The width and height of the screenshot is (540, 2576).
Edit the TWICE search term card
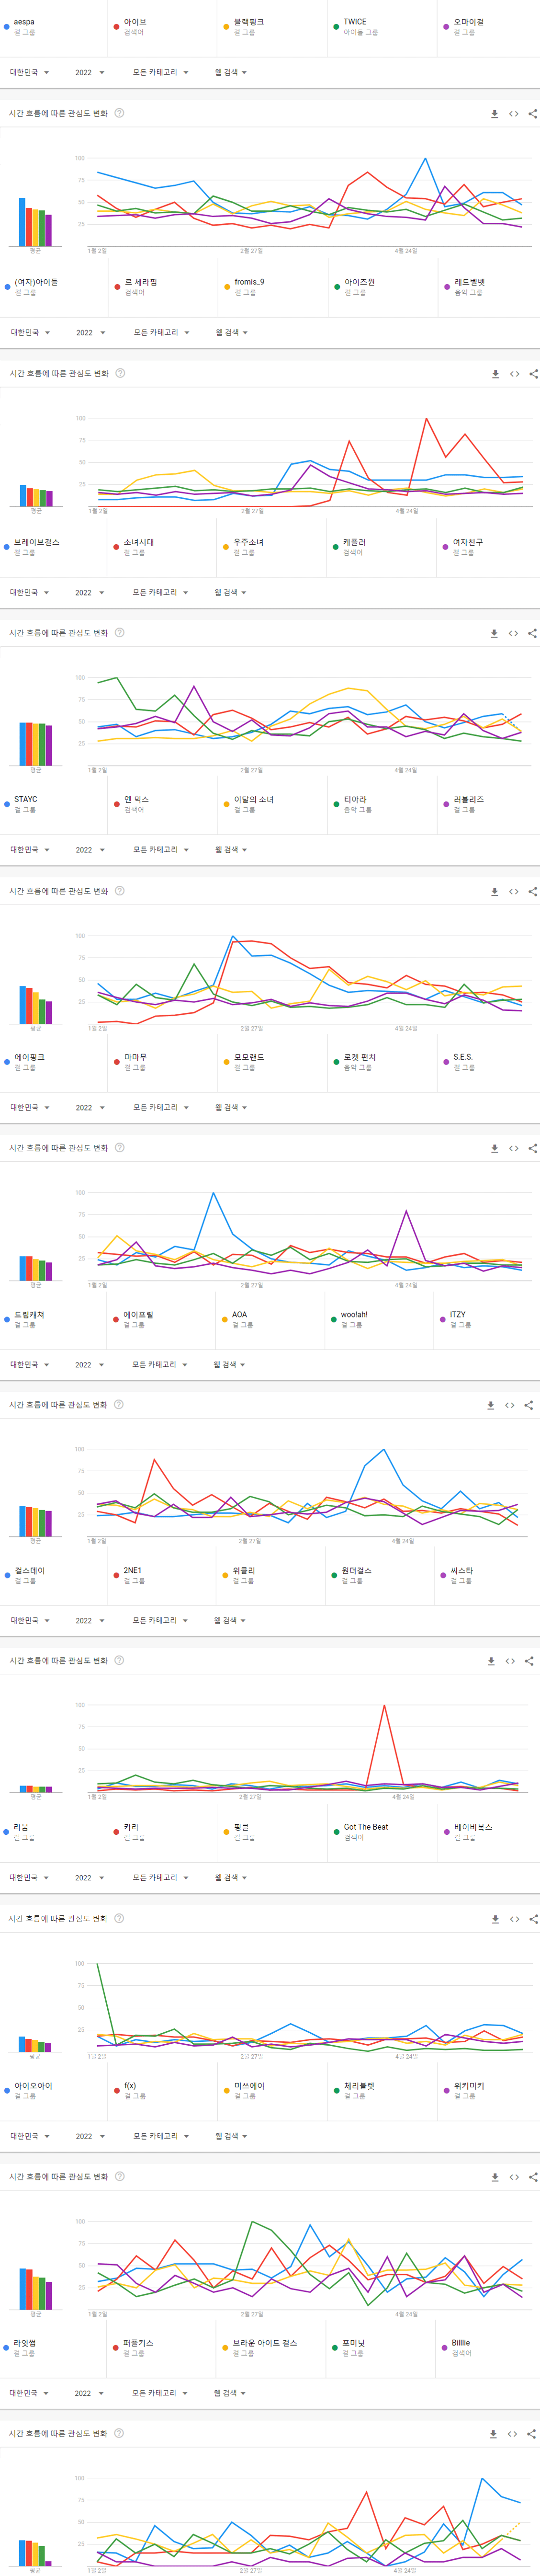[x=381, y=27]
